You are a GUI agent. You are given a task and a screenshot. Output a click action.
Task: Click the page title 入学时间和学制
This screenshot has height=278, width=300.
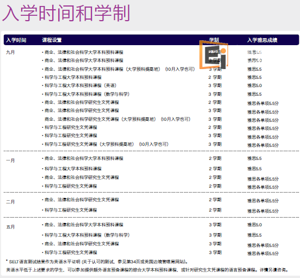pos(66,13)
